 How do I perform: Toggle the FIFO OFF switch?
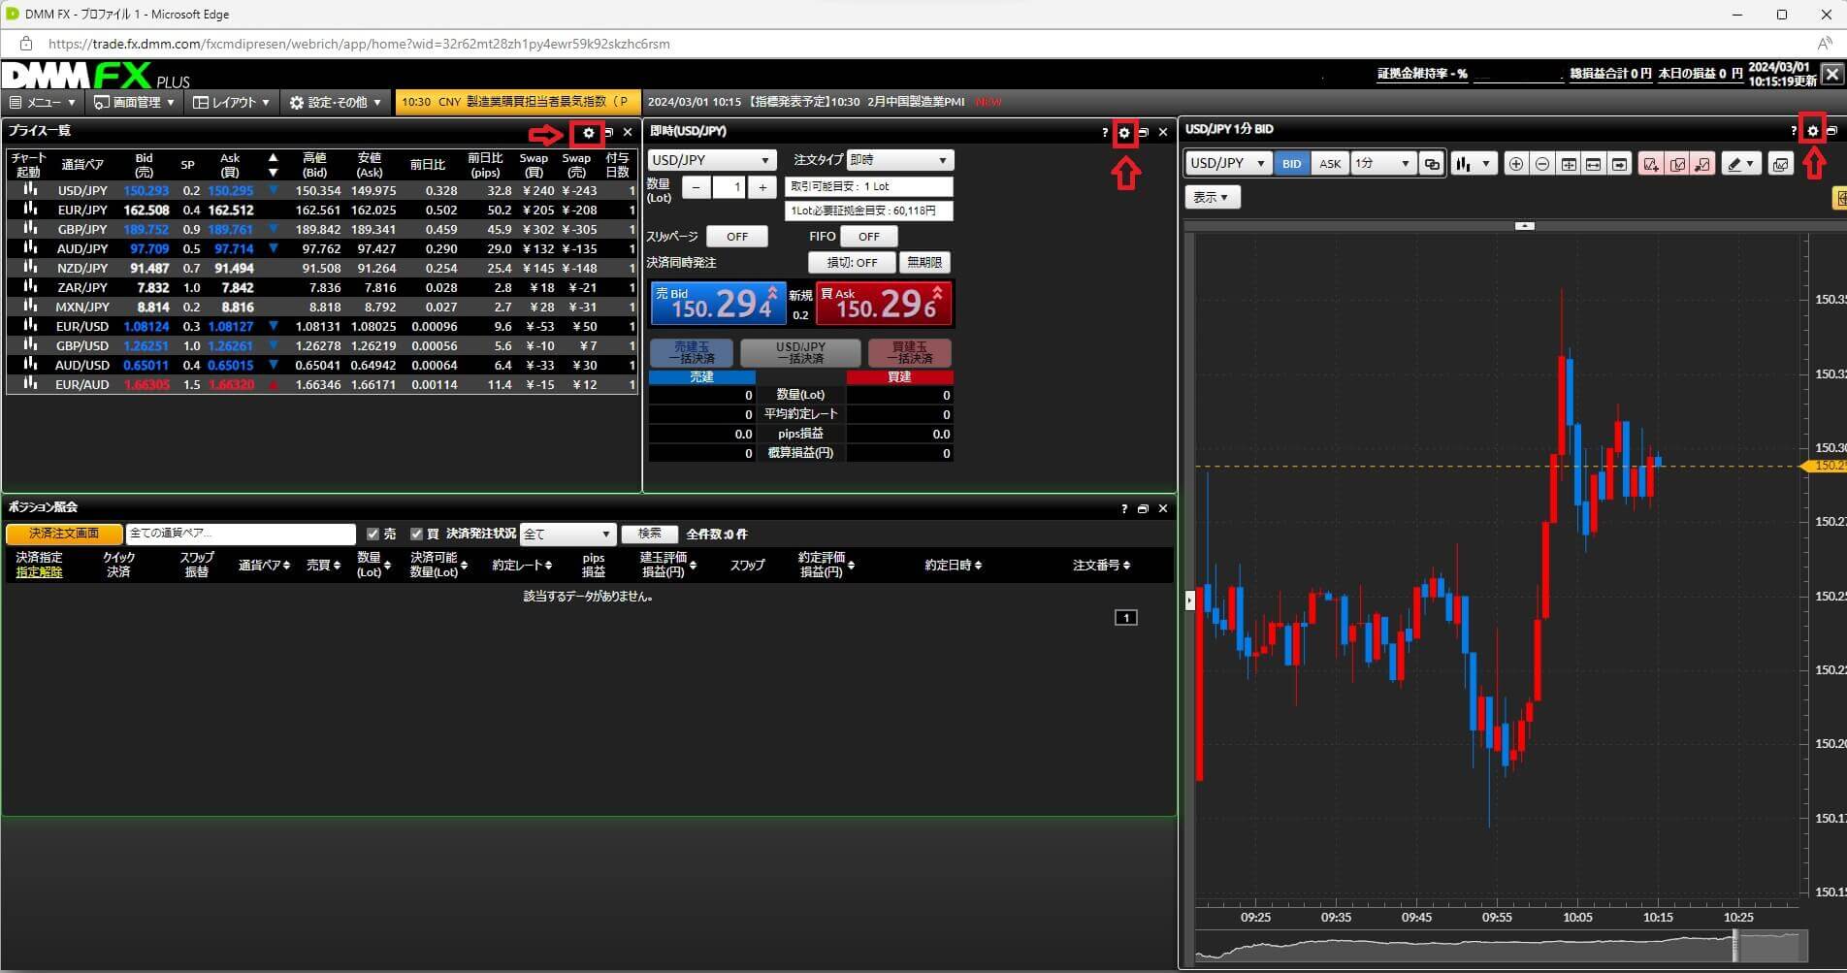click(x=868, y=237)
